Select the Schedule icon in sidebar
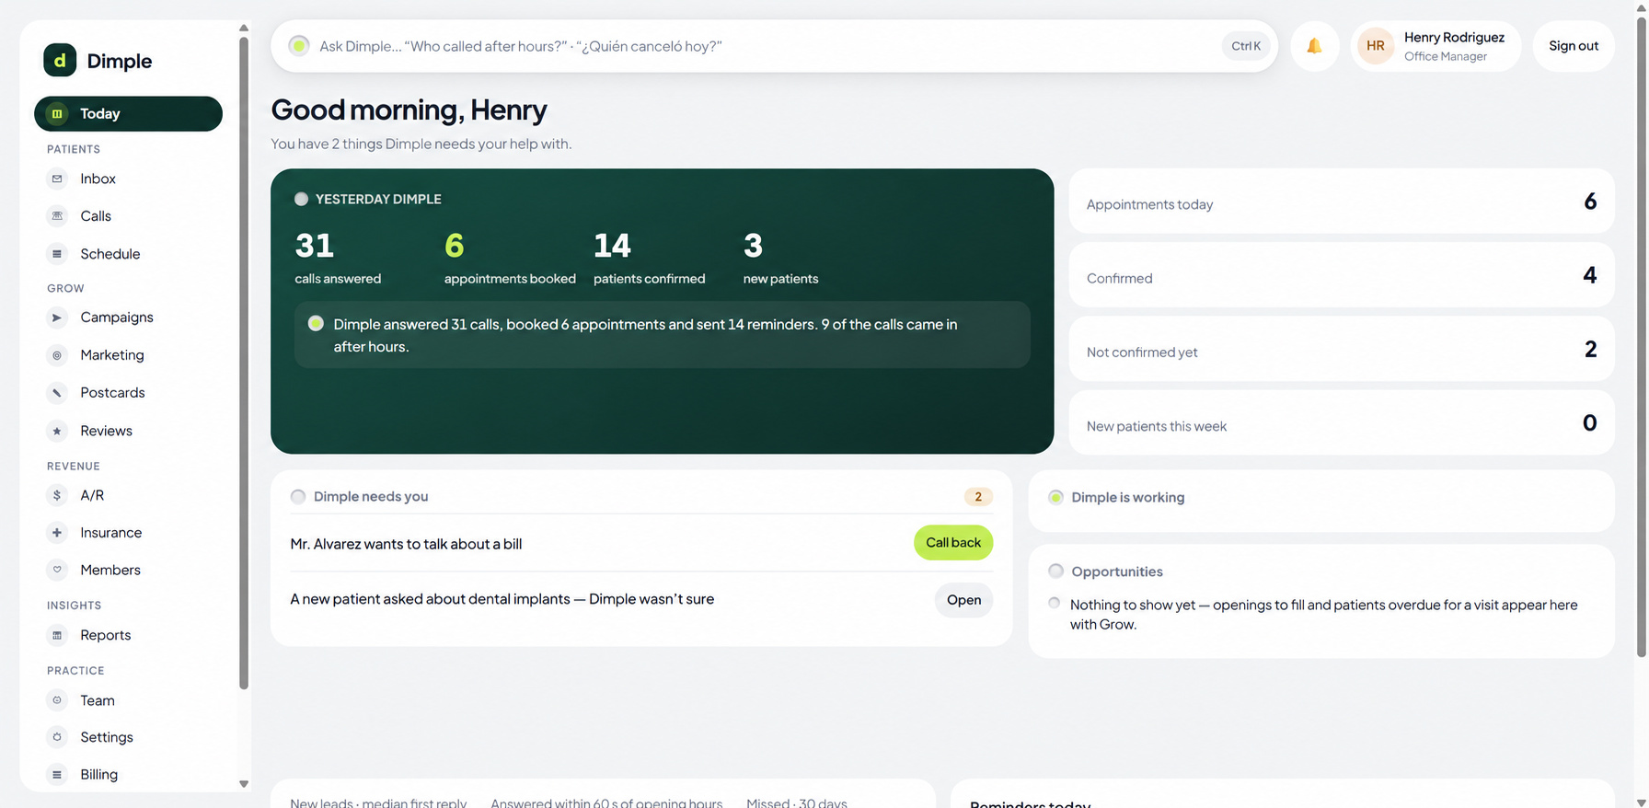Screen dimensions: 1649x808 coord(57,254)
